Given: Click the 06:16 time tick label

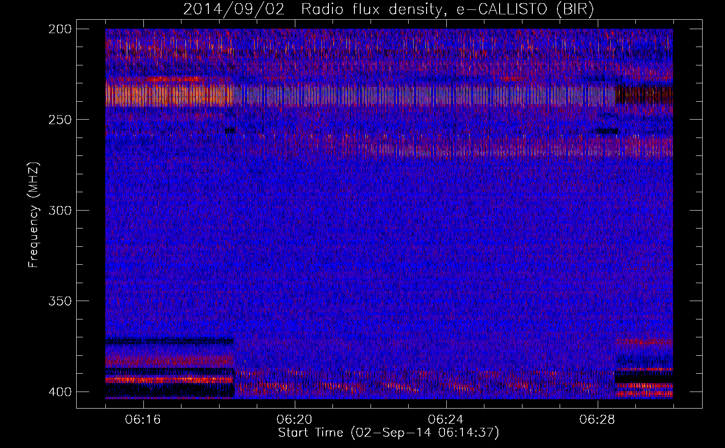Looking at the screenshot, I should coord(143,420).
